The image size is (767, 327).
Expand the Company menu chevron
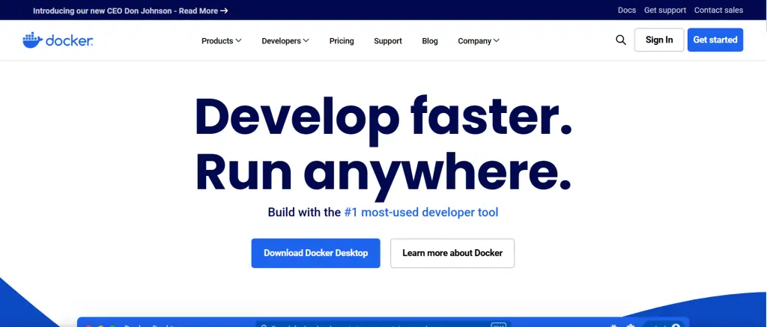tap(496, 40)
